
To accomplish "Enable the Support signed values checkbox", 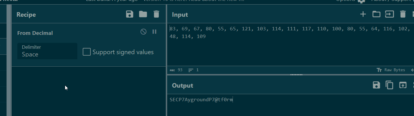I will pos(87,52).
